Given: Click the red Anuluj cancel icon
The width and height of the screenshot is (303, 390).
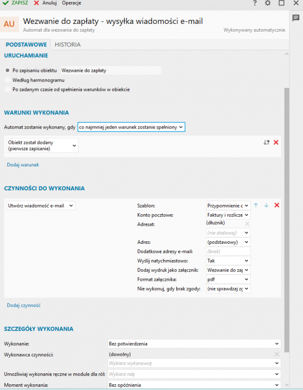Looking at the screenshot, I should pos(36,3).
